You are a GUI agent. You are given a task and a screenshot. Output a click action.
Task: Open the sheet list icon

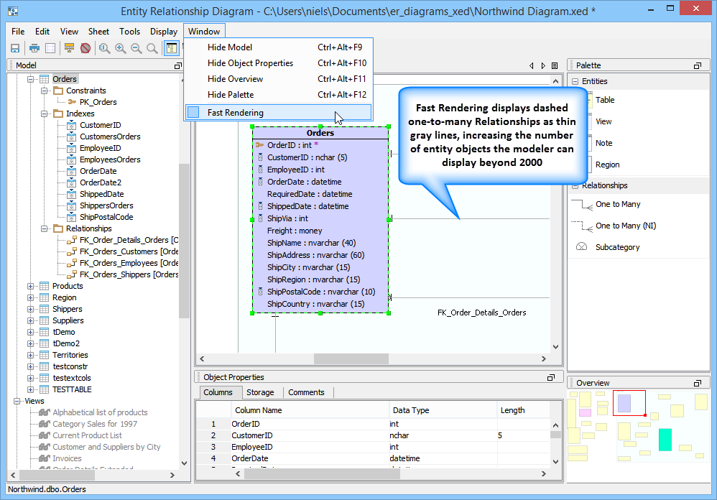555,66
